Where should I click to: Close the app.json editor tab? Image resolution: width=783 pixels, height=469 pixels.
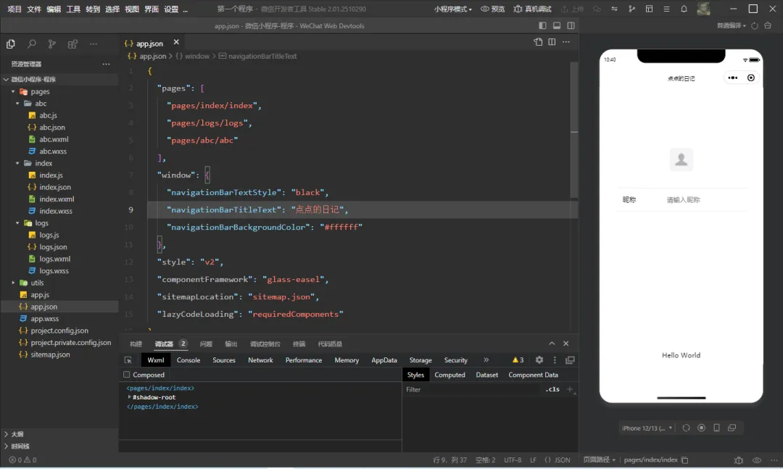(x=176, y=43)
